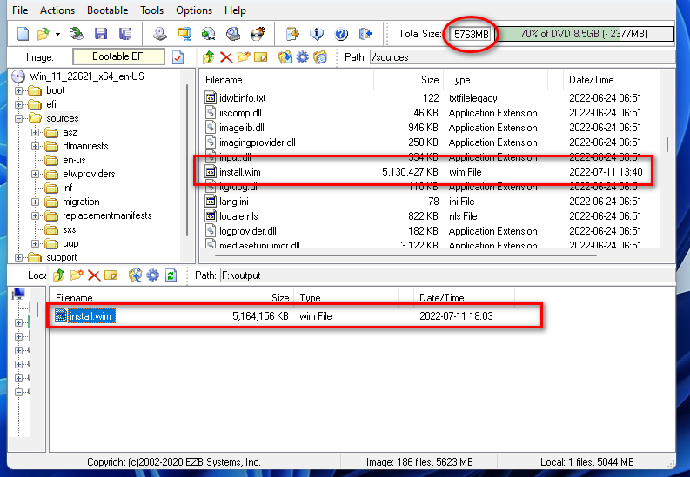Image resolution: width=690 pixels, height=477 pixels.
Task: Click gear icon in local pane toolbar
Action: click(152, 275)
